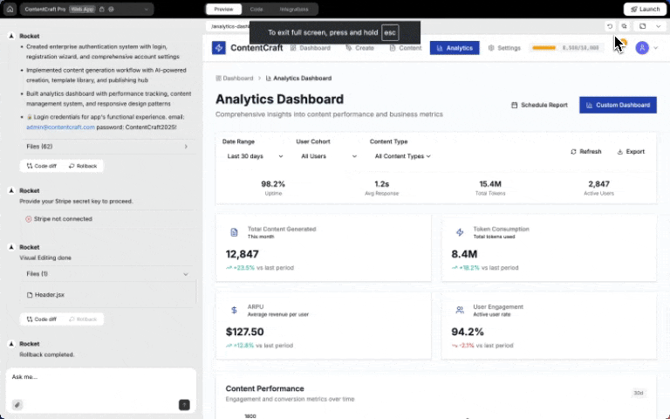Click the Web App badge
This screenshot has height=419, width=670.
(x=82, y=9)
